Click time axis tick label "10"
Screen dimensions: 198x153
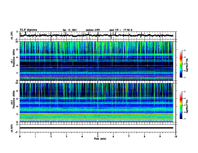[176, 136]
